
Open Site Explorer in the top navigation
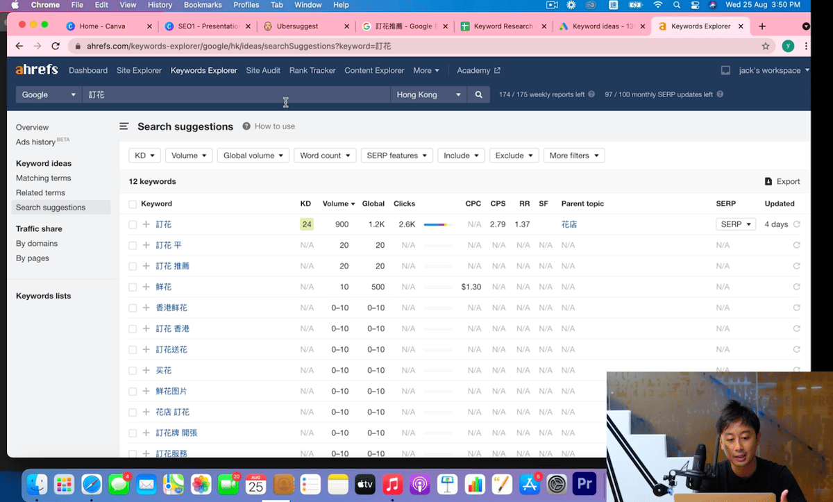(x=139, y=70)
